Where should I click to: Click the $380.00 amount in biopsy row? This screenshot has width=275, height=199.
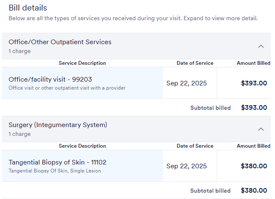[x=254, y=166]
